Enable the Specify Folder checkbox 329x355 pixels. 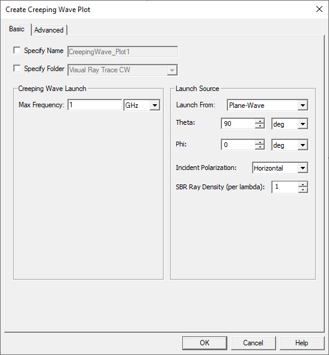(17, 68)
